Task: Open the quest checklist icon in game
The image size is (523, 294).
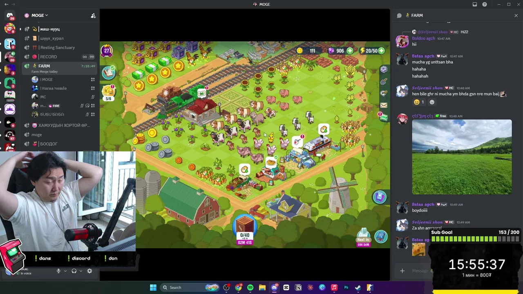Action: tap(109, 72)
